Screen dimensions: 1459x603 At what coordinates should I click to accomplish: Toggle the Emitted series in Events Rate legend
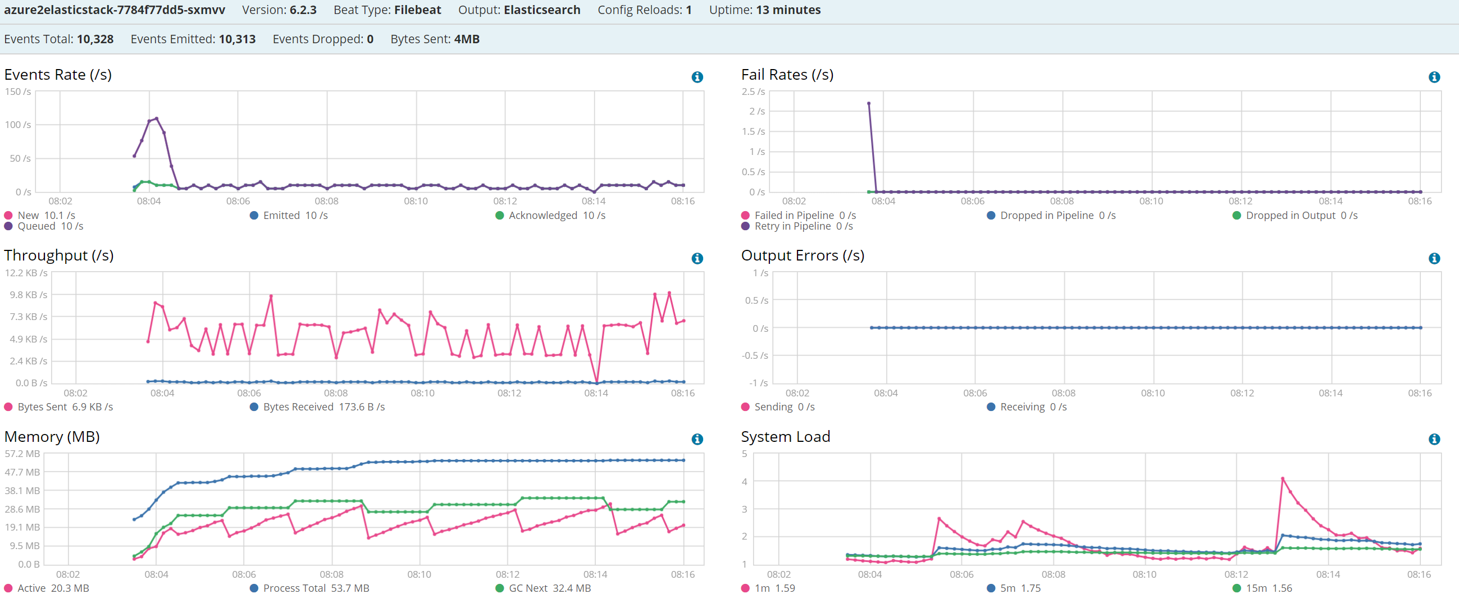(289, 215)
